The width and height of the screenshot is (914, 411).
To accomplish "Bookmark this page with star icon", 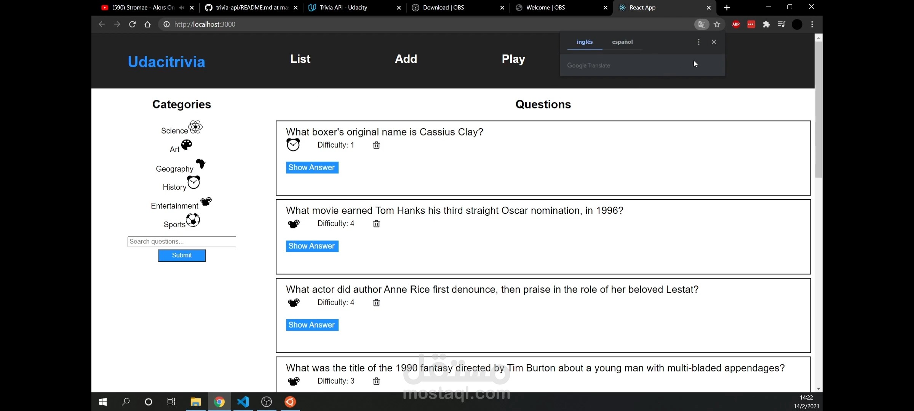I will [x=717, y=24].
